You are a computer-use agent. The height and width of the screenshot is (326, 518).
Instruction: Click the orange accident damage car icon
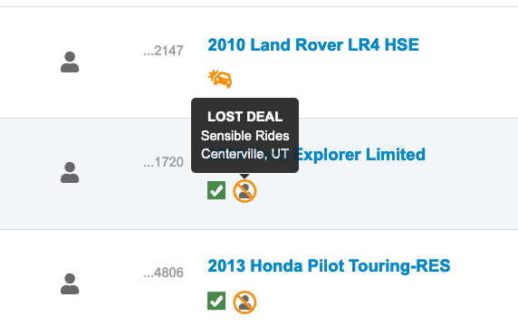pos(220,79)
